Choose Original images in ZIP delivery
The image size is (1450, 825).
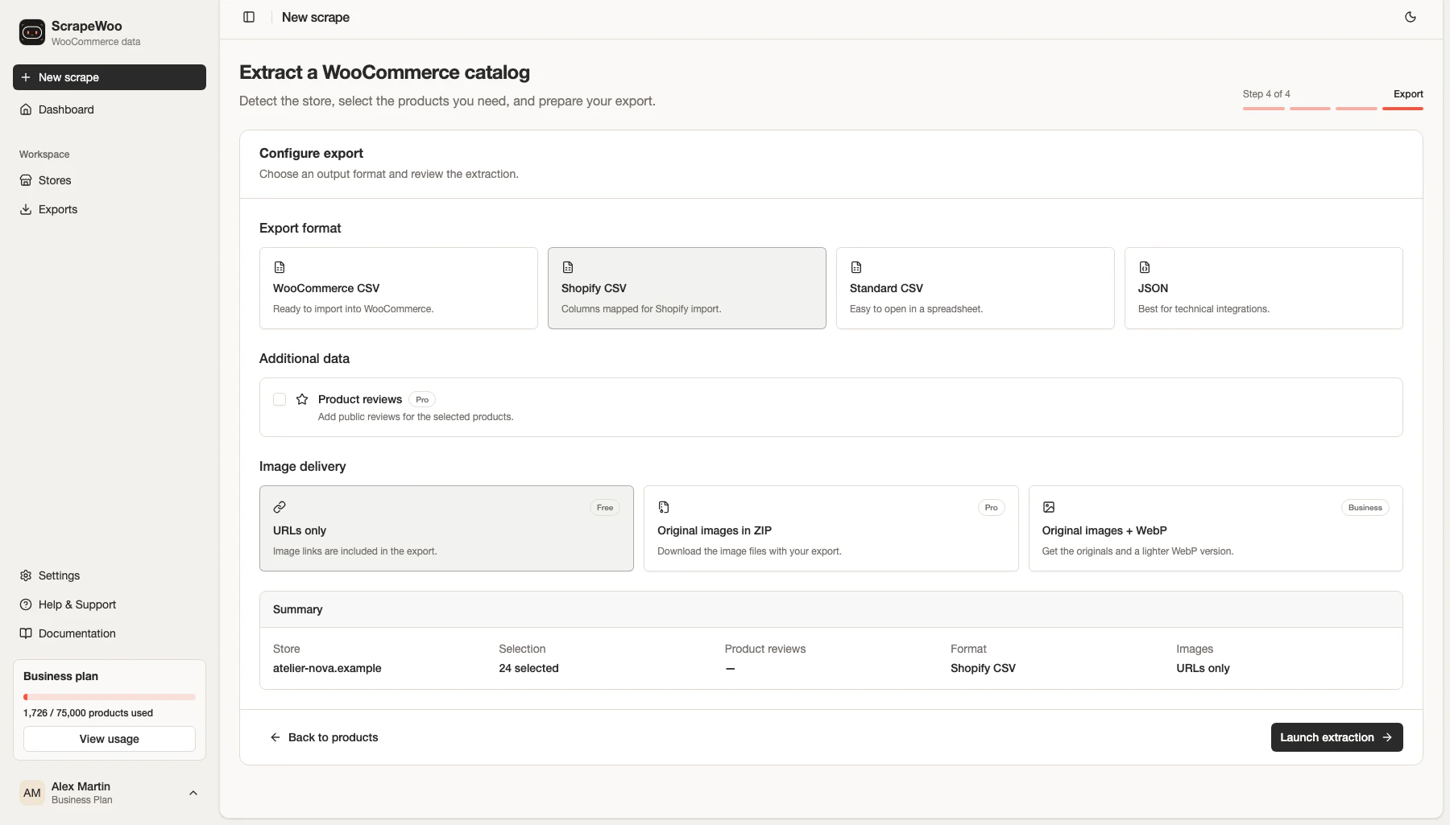pyautogui.click(x=831, y=529)
